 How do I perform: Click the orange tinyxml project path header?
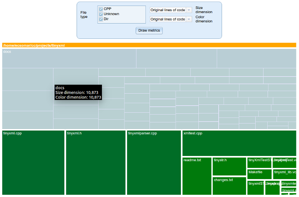149,45
